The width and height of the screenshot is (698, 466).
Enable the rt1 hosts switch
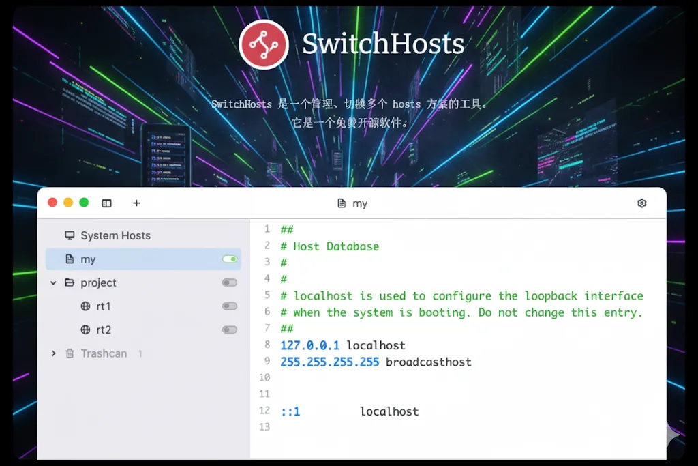pos(230,306)
